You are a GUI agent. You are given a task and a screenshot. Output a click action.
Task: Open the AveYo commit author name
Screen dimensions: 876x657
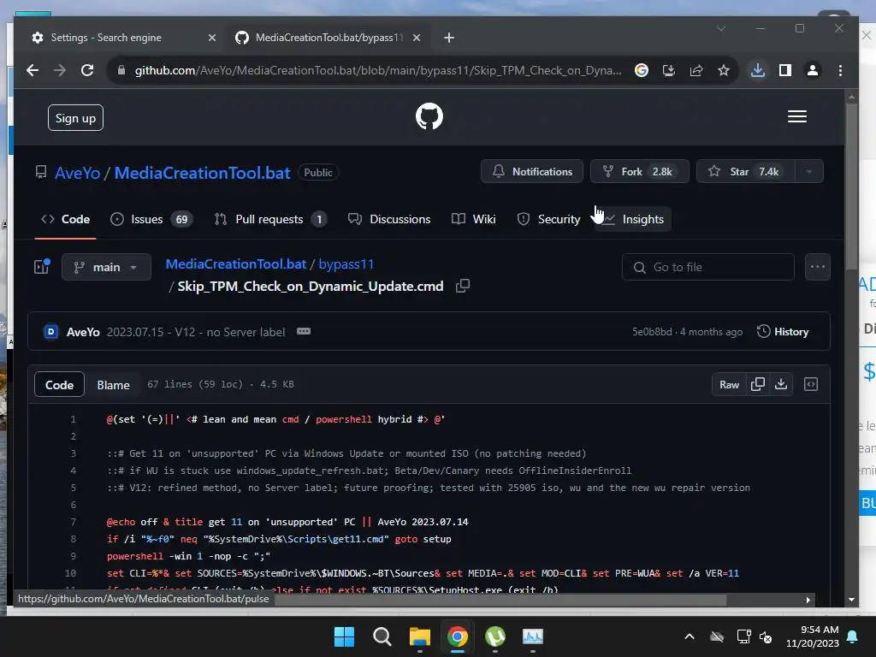pyautogui.click(x=83, y=332)
